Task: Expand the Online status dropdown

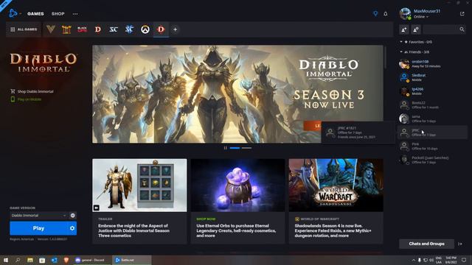Action: (x=421, y=17)
